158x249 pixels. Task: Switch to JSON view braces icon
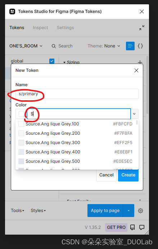140,46
